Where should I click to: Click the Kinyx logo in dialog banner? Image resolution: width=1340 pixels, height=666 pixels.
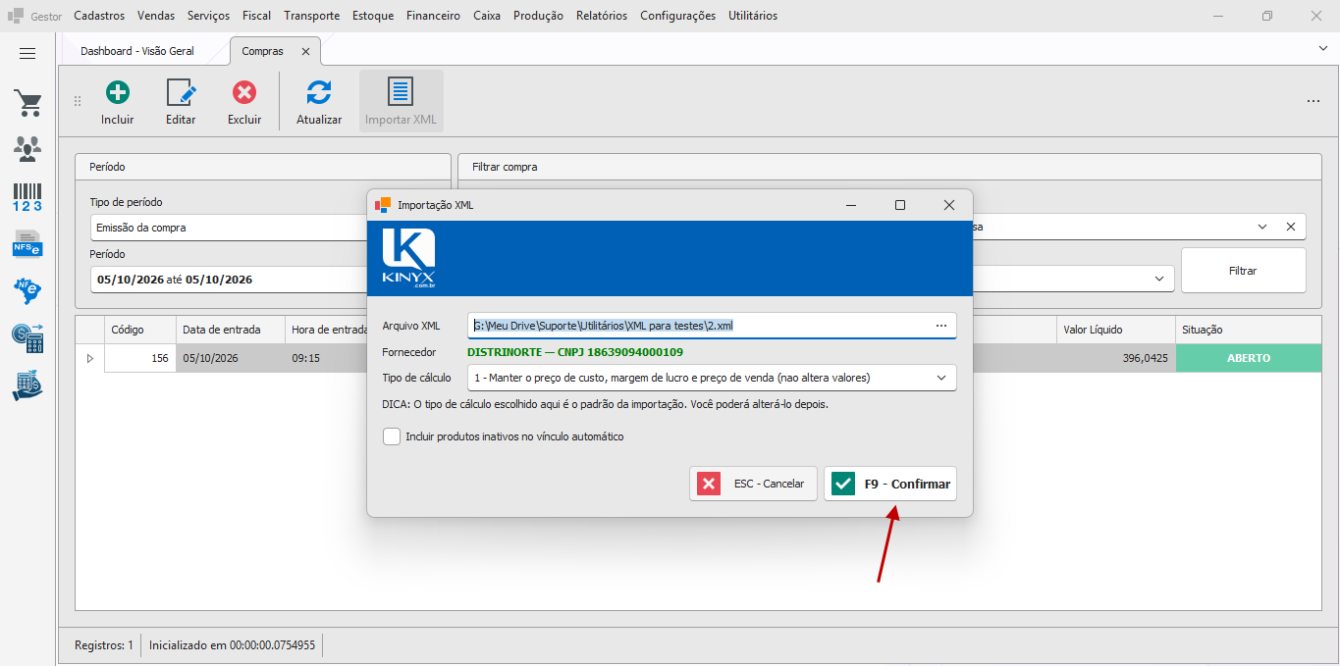point(408,259)
